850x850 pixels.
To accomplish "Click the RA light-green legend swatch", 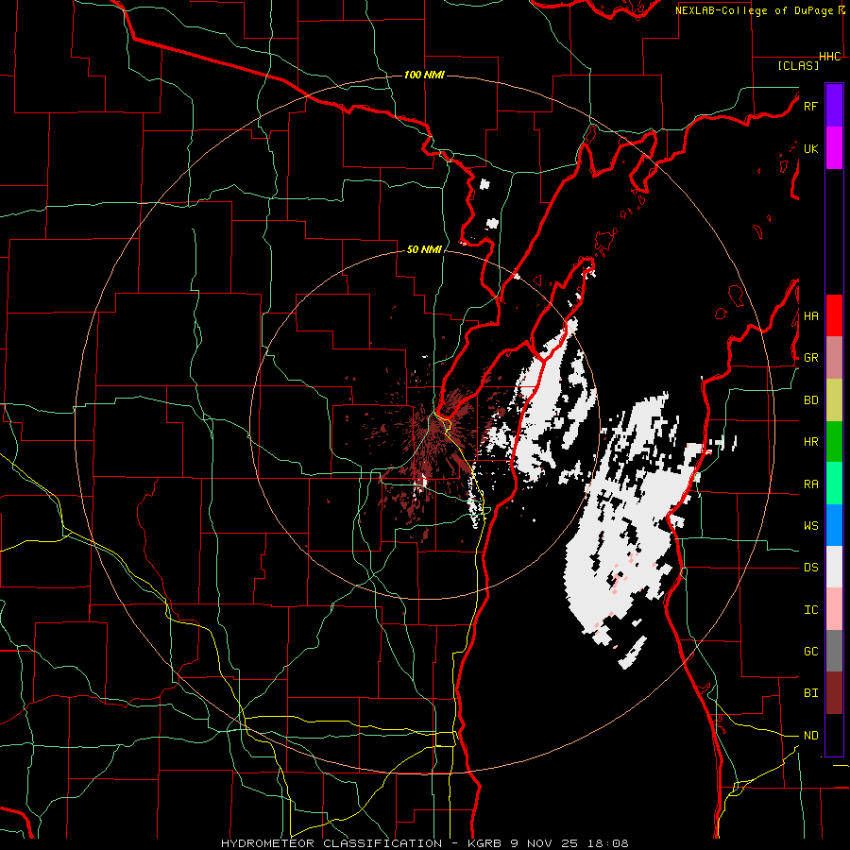I will point(834,484).
